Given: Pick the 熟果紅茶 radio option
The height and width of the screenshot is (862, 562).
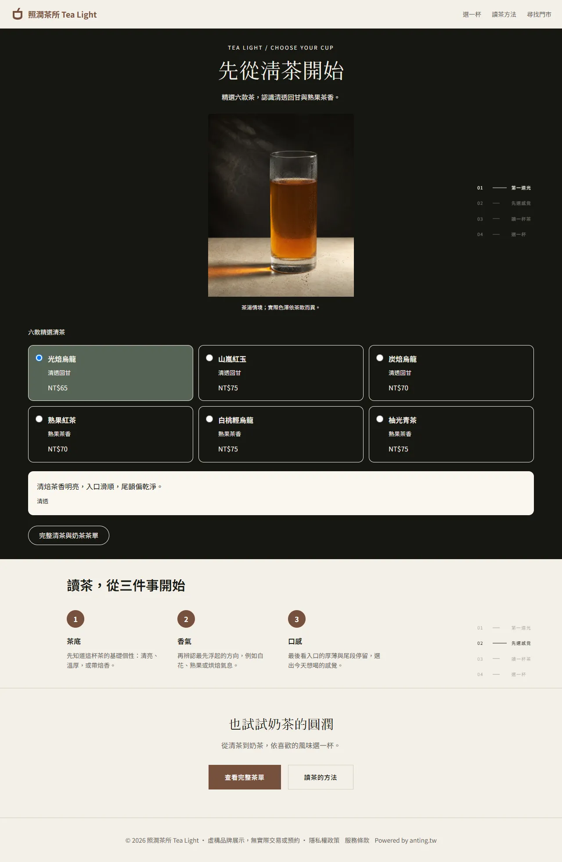Looking at the screenshot, I should pos(39,419).
